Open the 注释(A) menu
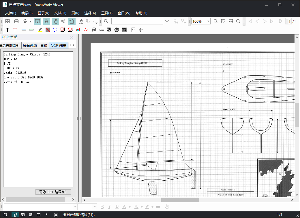Viewport: 300px width, 218px height. pos(90,13)
